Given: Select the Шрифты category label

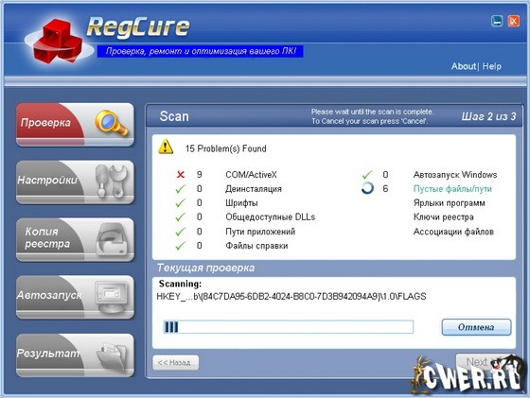Looking at the screenshot, I should click(241, 203).
